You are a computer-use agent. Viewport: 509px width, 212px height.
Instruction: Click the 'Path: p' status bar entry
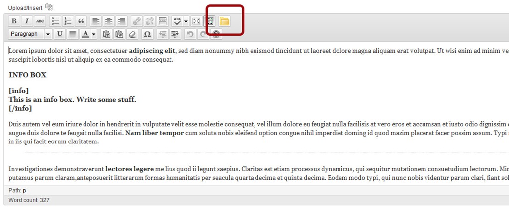tap(17, 190)
